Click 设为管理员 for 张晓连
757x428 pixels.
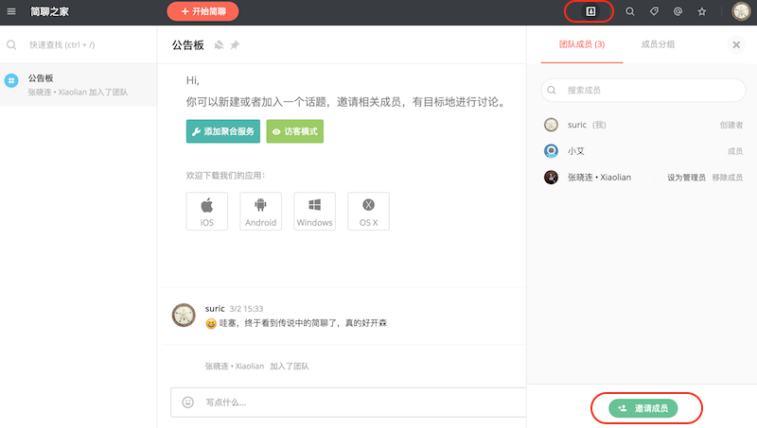[686, 177]
